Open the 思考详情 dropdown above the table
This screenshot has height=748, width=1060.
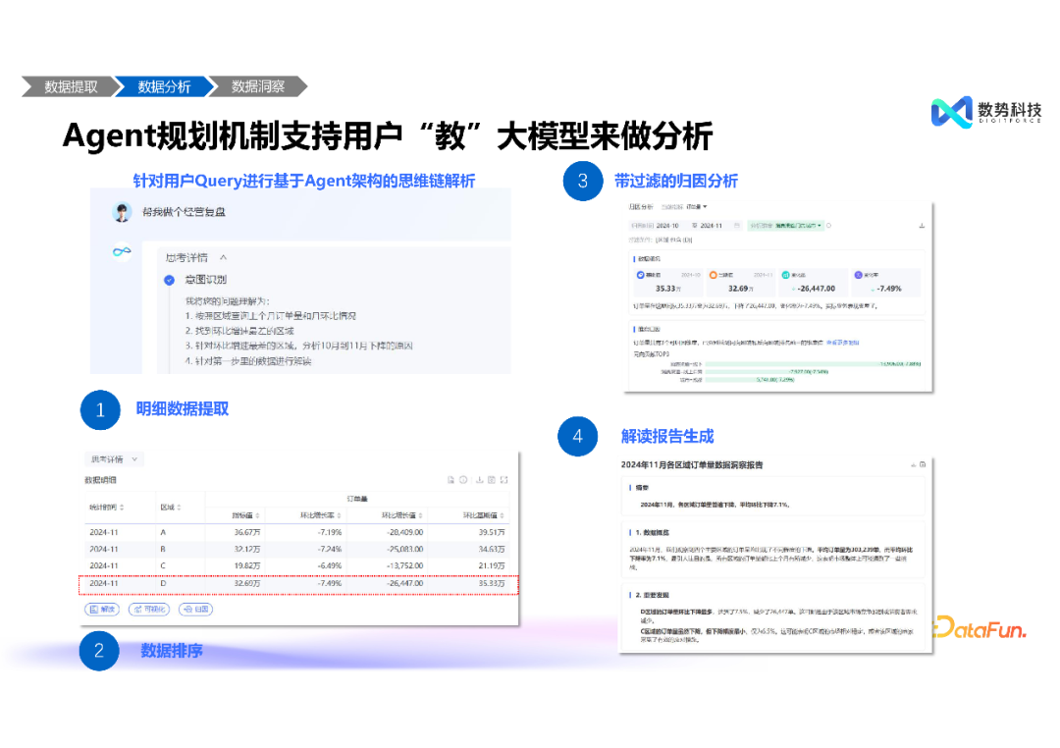pyautogui.click(x=112, y=459)
